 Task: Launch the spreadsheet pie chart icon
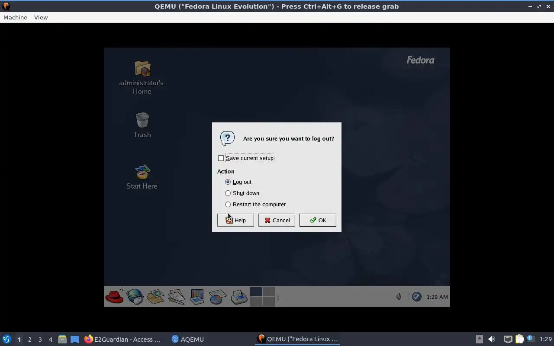tap(218, 297)
